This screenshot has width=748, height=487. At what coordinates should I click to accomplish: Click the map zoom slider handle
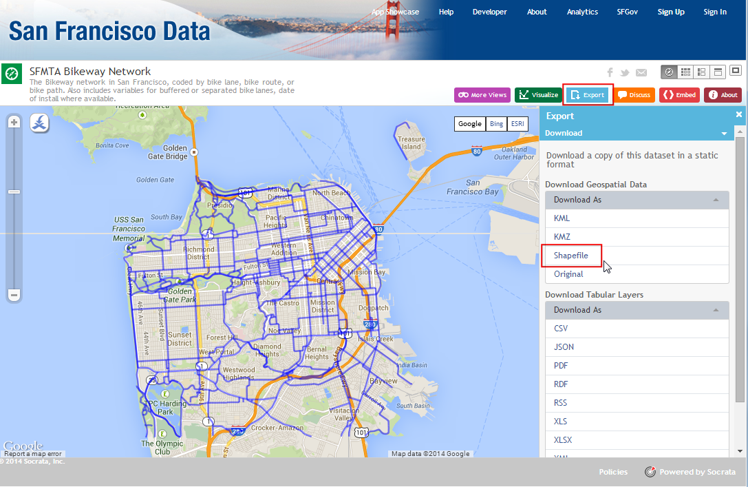(x=14, y=191)
